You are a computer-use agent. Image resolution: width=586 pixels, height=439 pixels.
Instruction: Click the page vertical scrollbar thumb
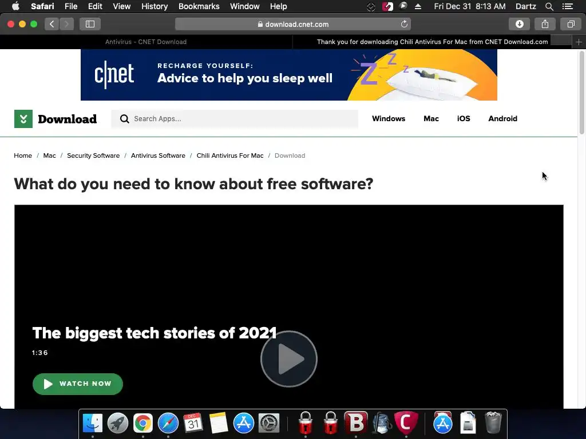pos(581,93)
